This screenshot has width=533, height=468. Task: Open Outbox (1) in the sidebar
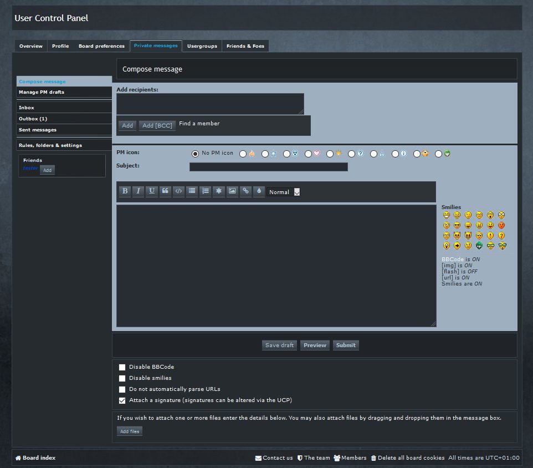[33, 119]
